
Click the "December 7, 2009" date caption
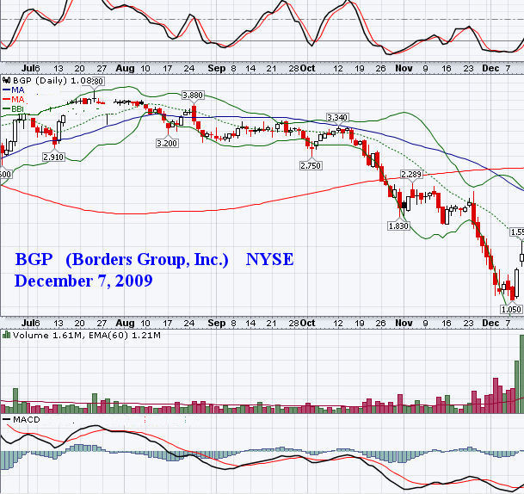tap(83, 281)
